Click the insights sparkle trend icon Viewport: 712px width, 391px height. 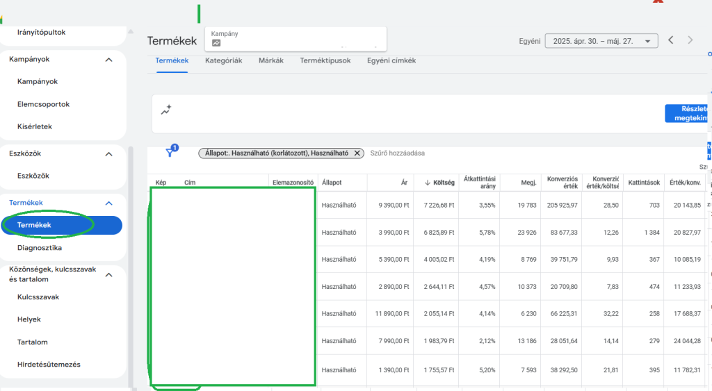[x=166, y=110]
